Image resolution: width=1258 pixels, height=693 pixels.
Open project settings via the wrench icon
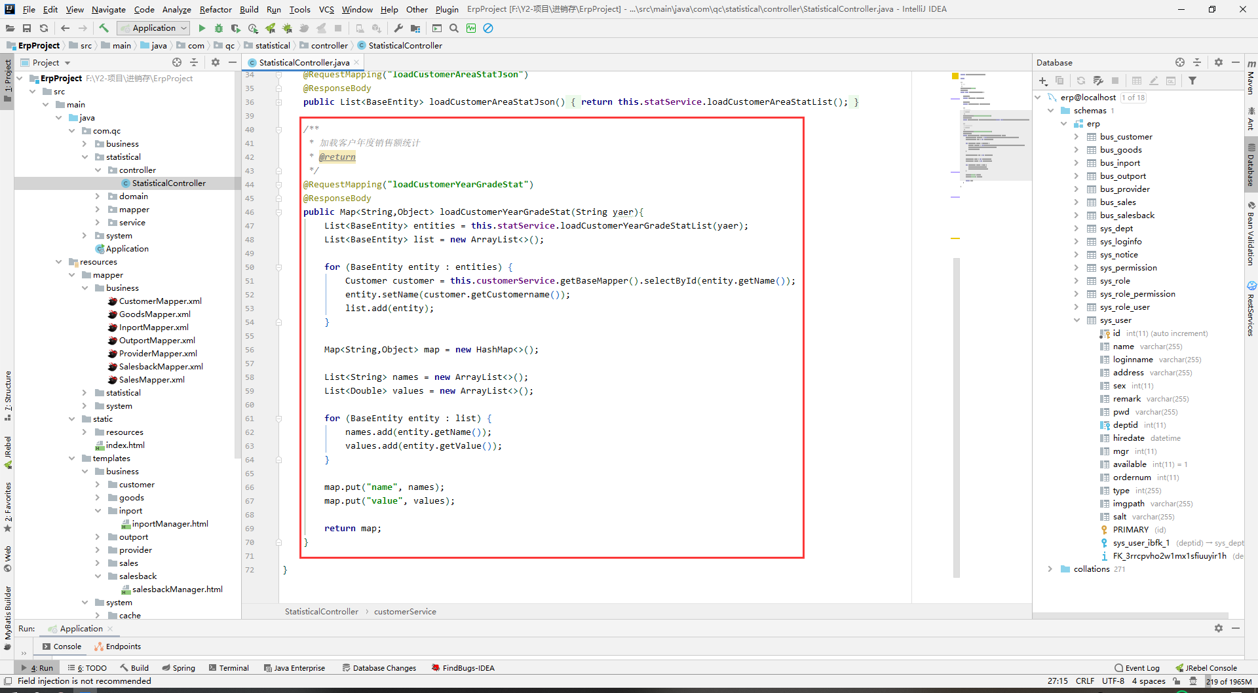[x=398, y=28]
